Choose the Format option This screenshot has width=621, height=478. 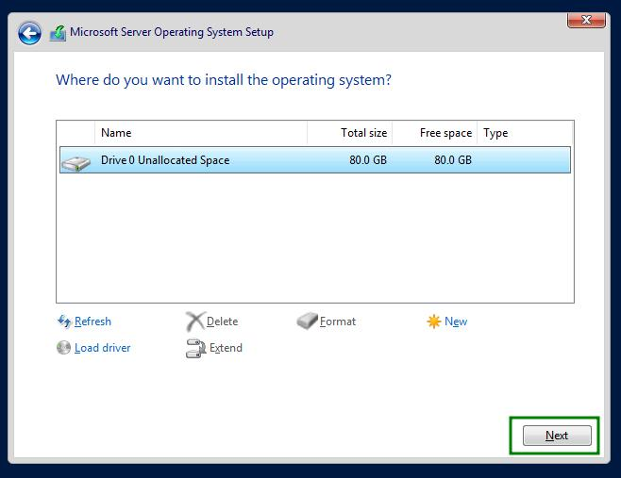pyautogui.click(x=338, y=321)
